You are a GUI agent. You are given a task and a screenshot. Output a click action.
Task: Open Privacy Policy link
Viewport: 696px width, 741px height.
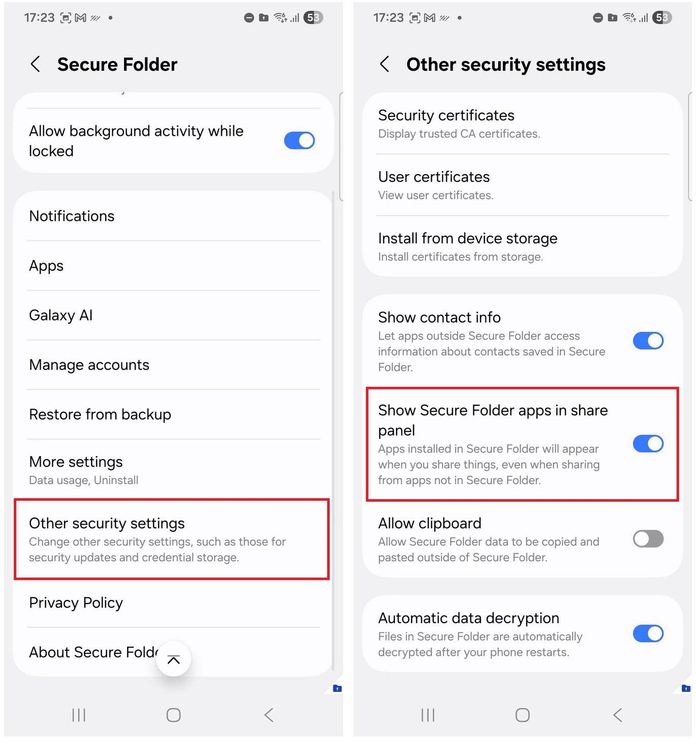tap(173, 603)
